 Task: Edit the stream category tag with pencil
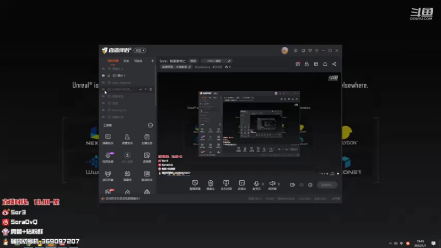point(190,67)
